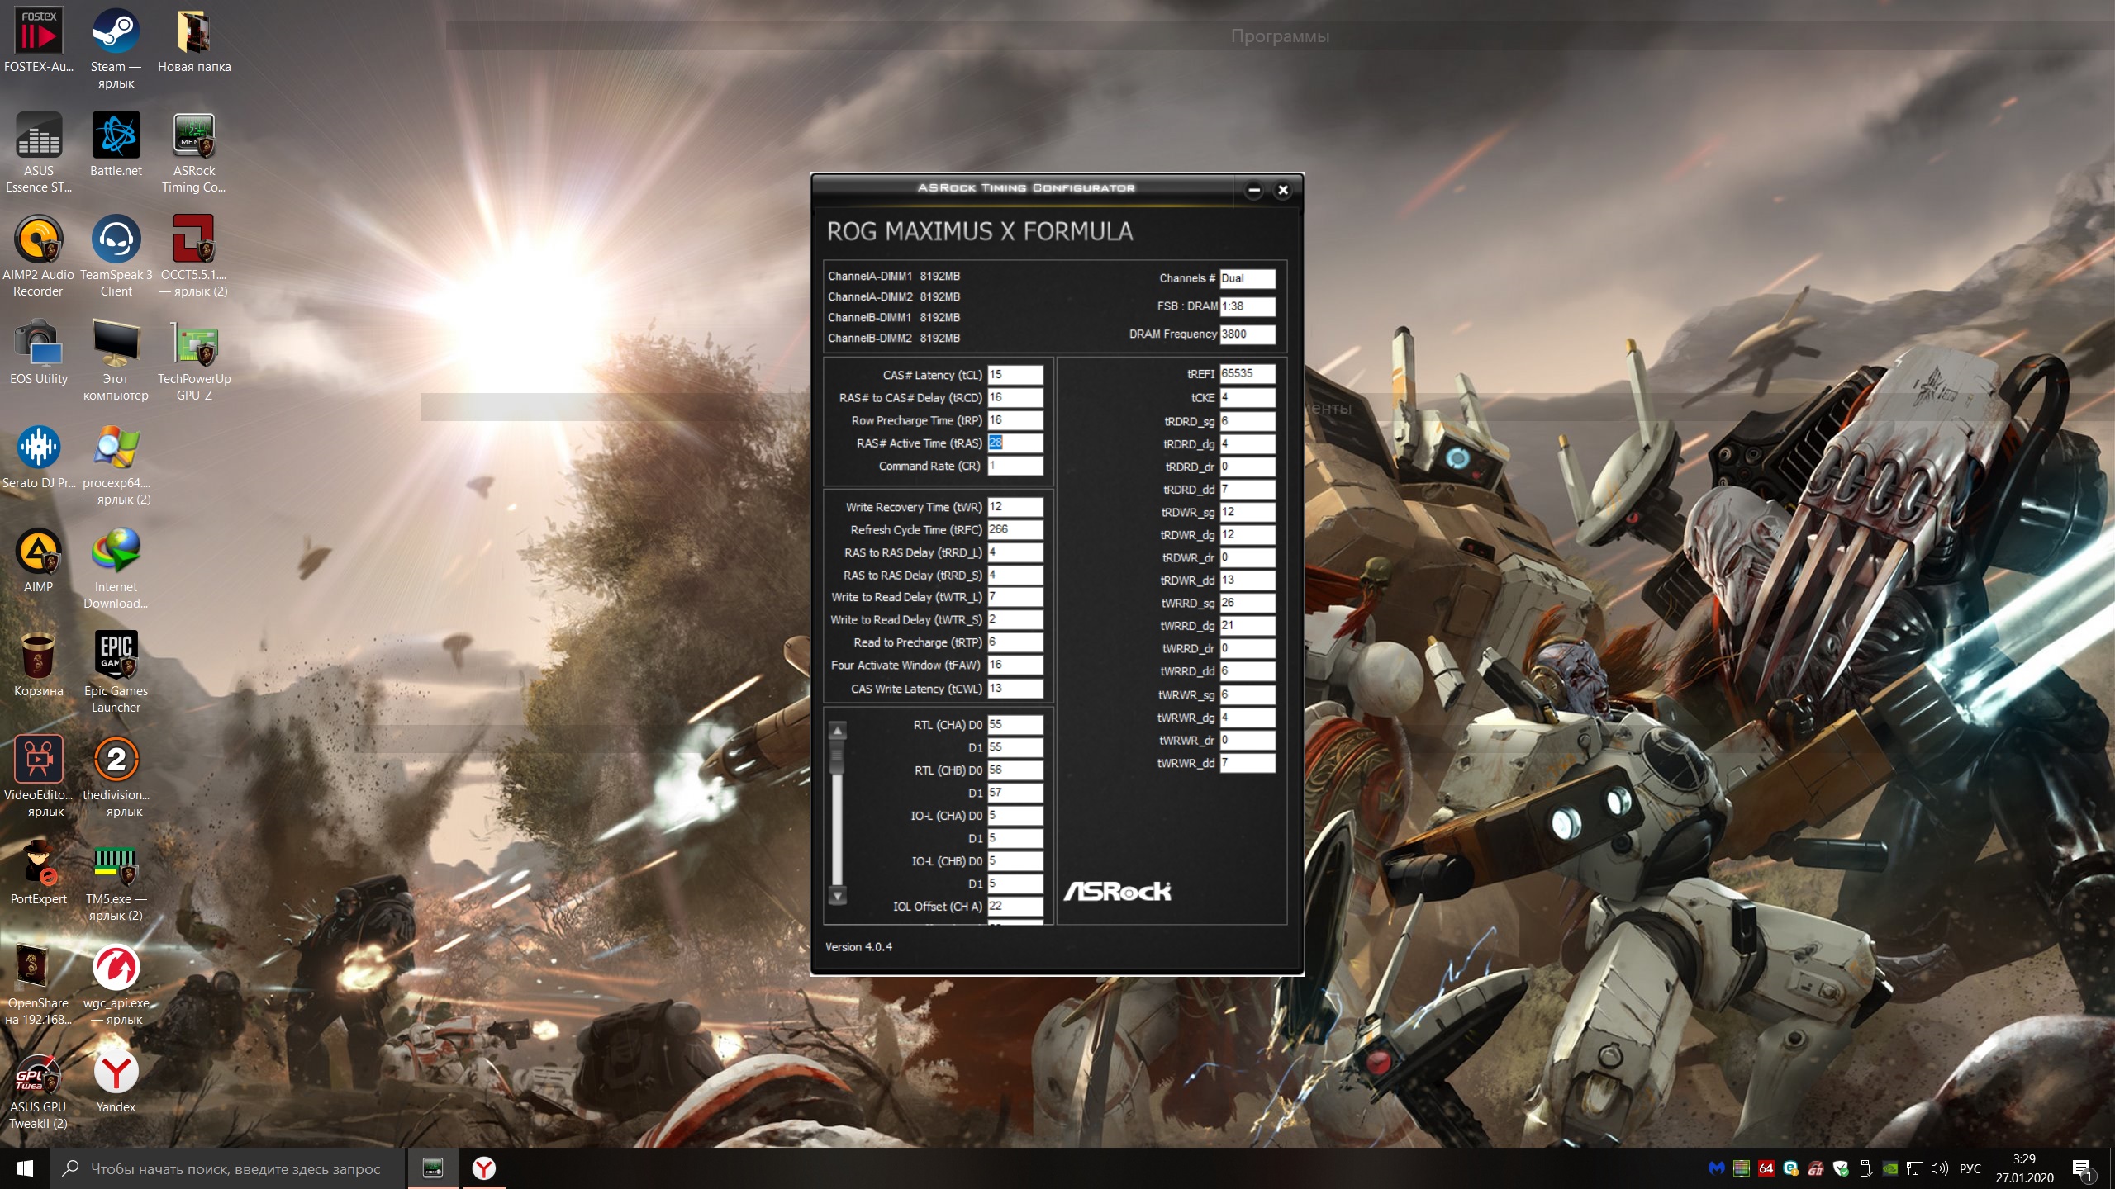Click the CAS# Latency (tCL) field
The height and width of the screenshot is (1189, 2115).
pyautogui.click(x=1015, y=375)
